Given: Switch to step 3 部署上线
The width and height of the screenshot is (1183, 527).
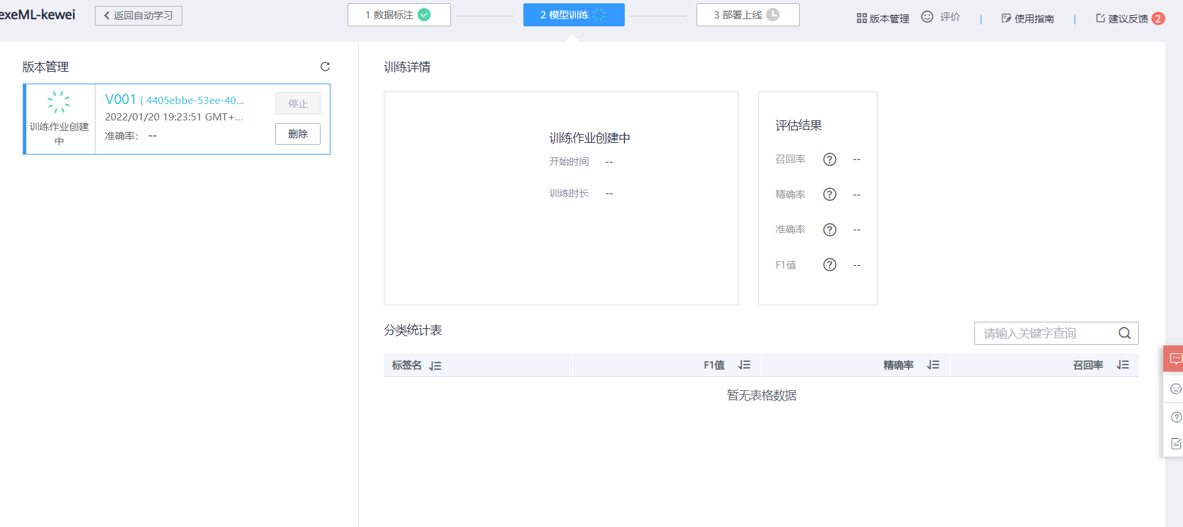Looking at the screenshot, I should pyautogui.click(x=748, y=14).
